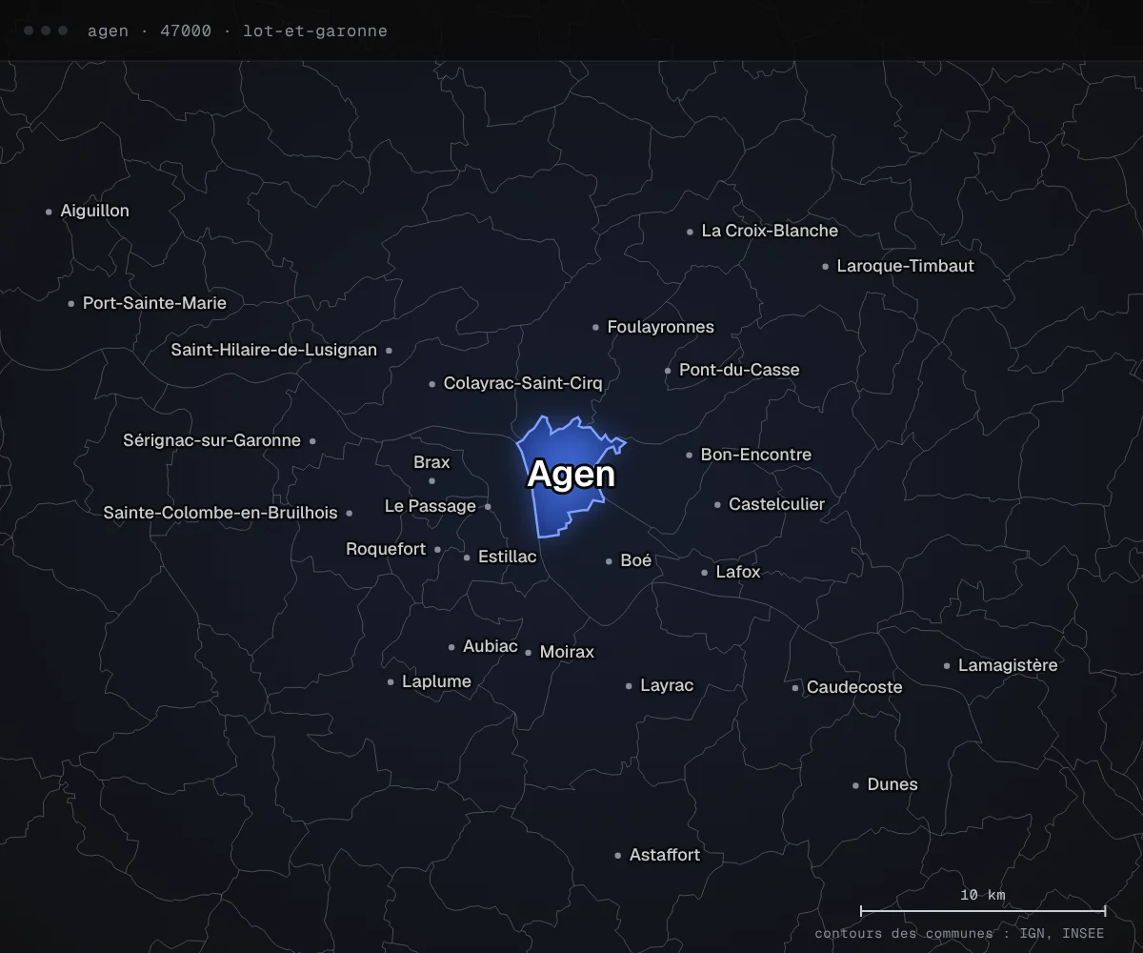Click the Brax town label
This screenshot has height=953, width=1143.
click(x=431, y=462)
